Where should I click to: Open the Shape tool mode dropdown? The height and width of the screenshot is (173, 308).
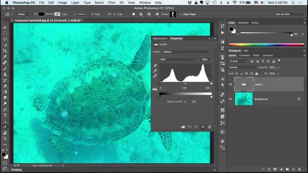coord(24,14)
